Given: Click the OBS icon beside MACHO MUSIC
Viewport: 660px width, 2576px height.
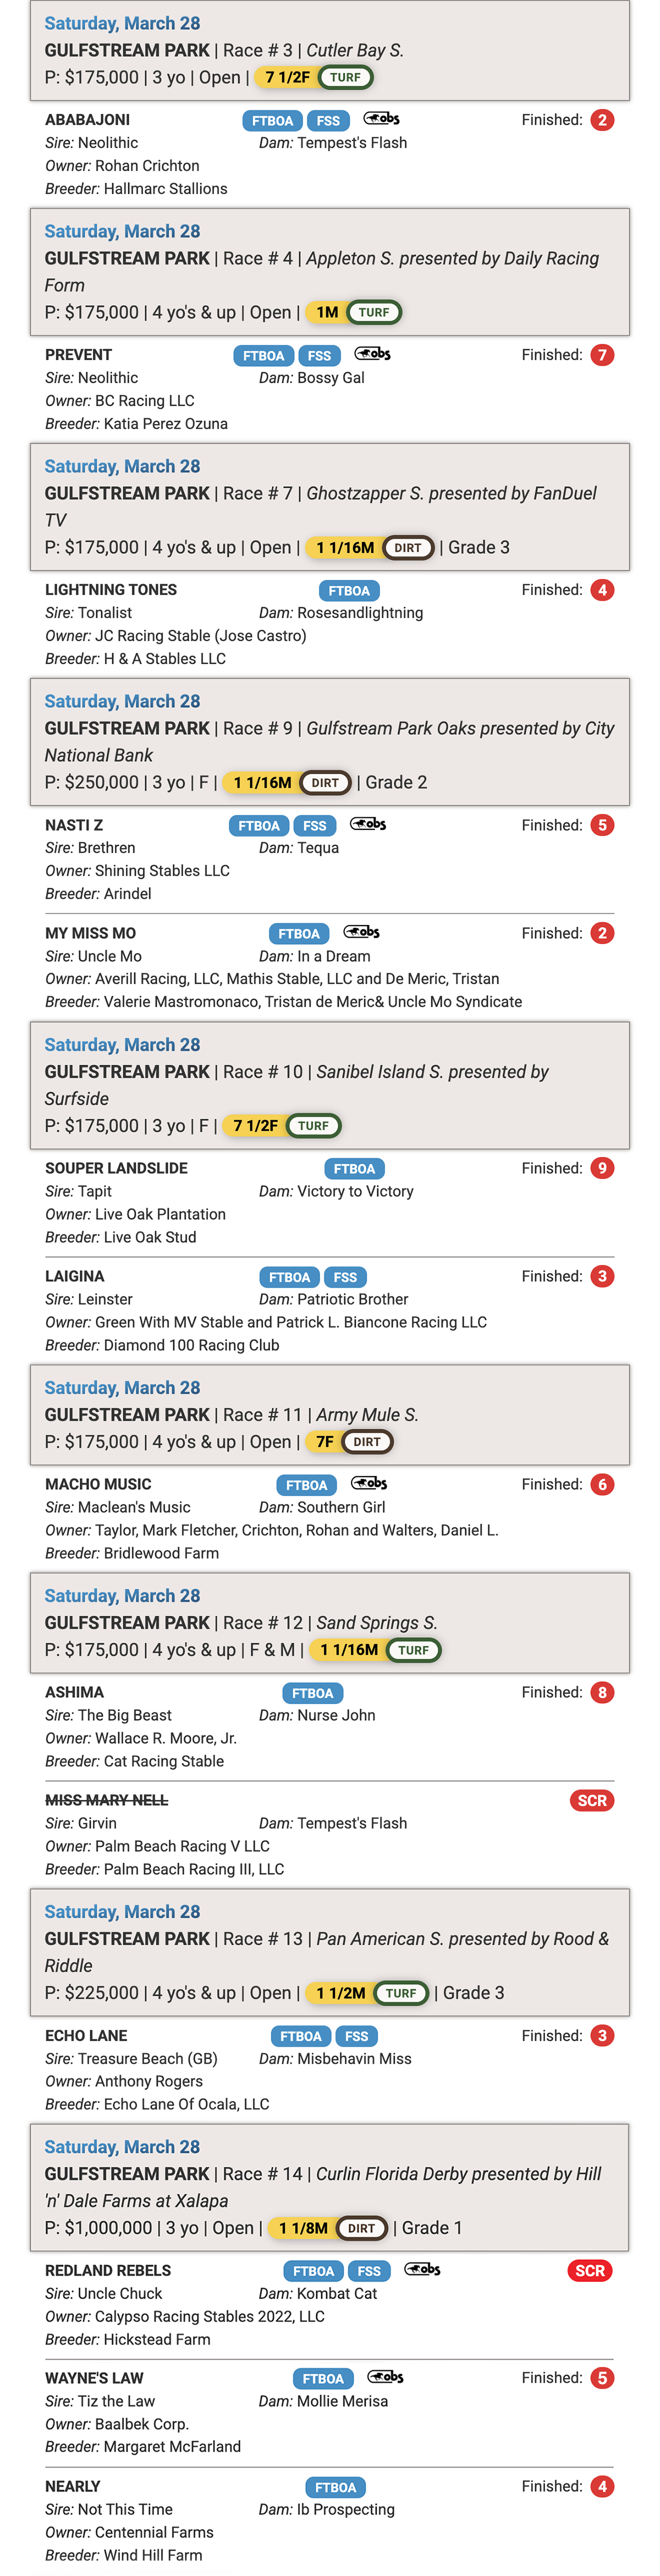Looking at the screenshot, I should point(369,1483).
